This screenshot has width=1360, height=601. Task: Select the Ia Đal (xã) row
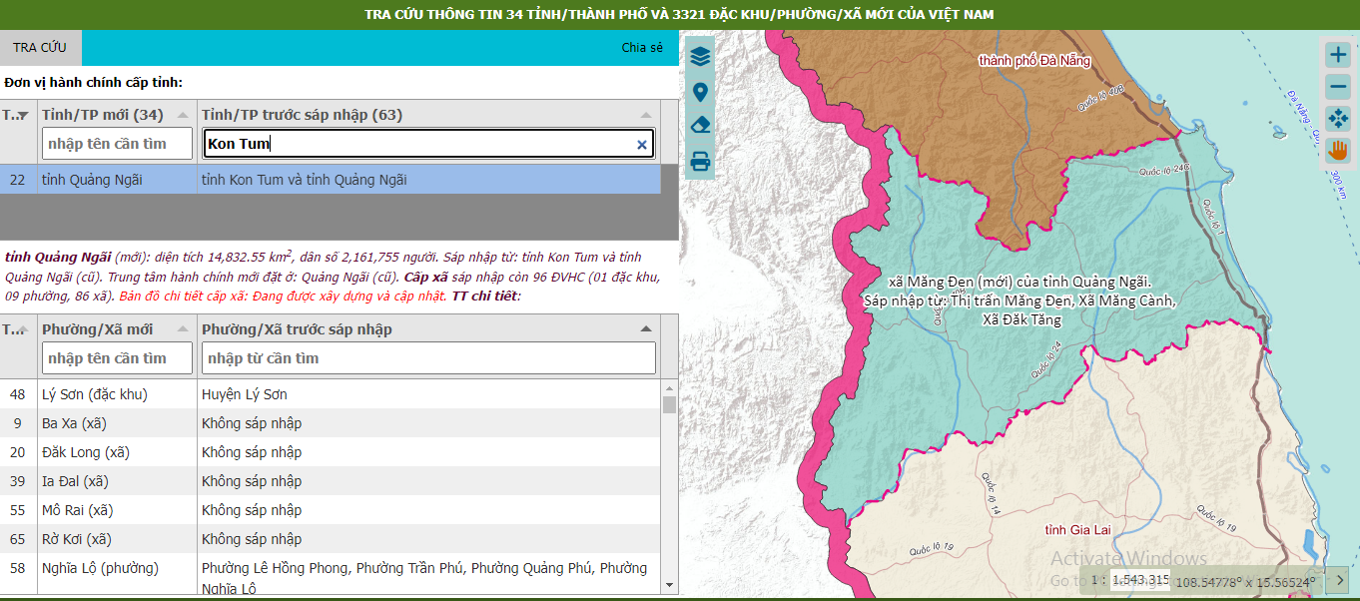click(331, 481)
